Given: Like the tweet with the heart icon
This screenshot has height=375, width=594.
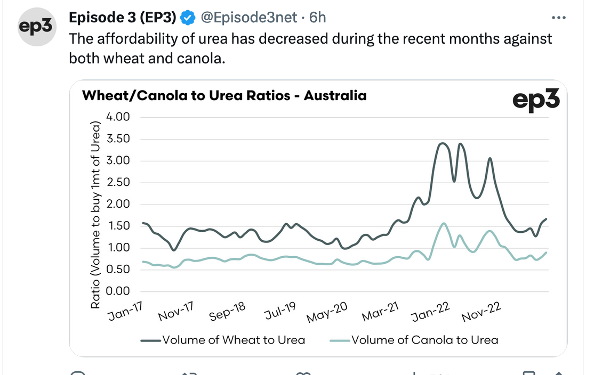Looking at the screenshot, I should tap(303, 373).
